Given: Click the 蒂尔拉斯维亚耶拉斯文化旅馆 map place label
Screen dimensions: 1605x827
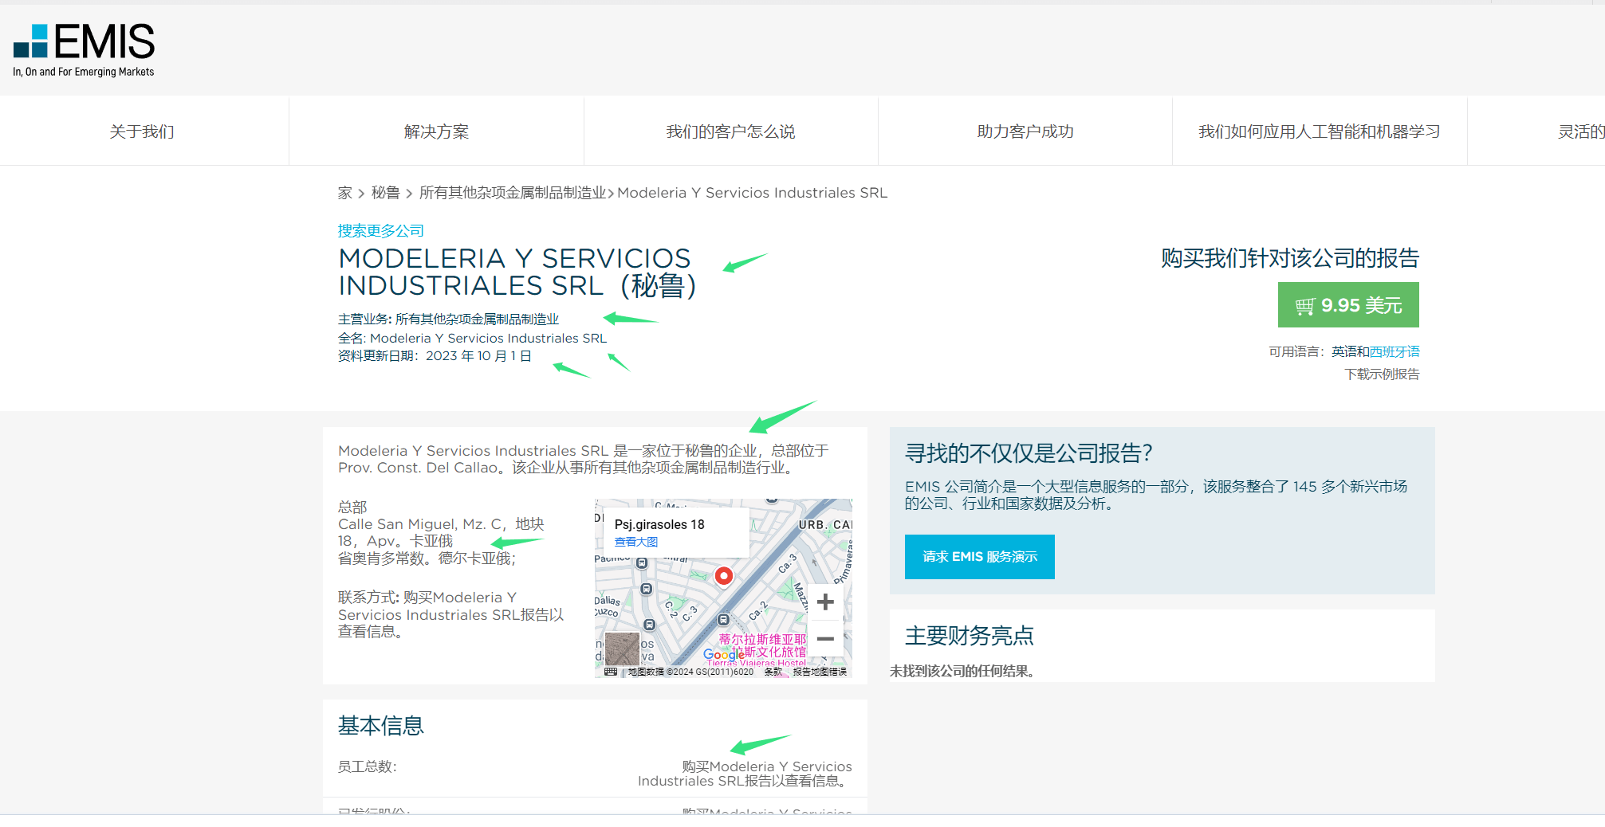Looking at the screenshot, I should (x=762, y=645).
